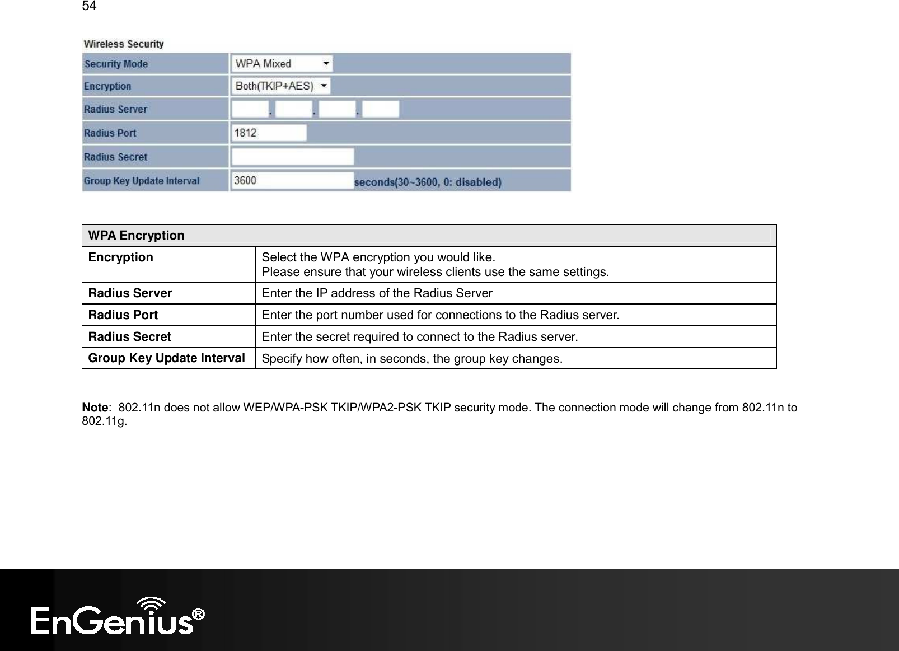This screenshot has height=651, width=899.
Task: Click the 'Security Mode' label in form
Action: pyautogui.click(x=116, y=64)
